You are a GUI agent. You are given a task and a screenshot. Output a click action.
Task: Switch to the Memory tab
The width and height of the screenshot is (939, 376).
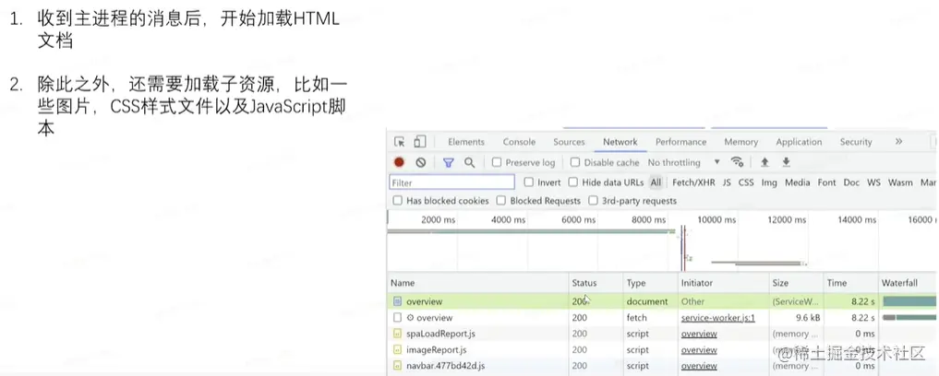click(x=740, y=142)
